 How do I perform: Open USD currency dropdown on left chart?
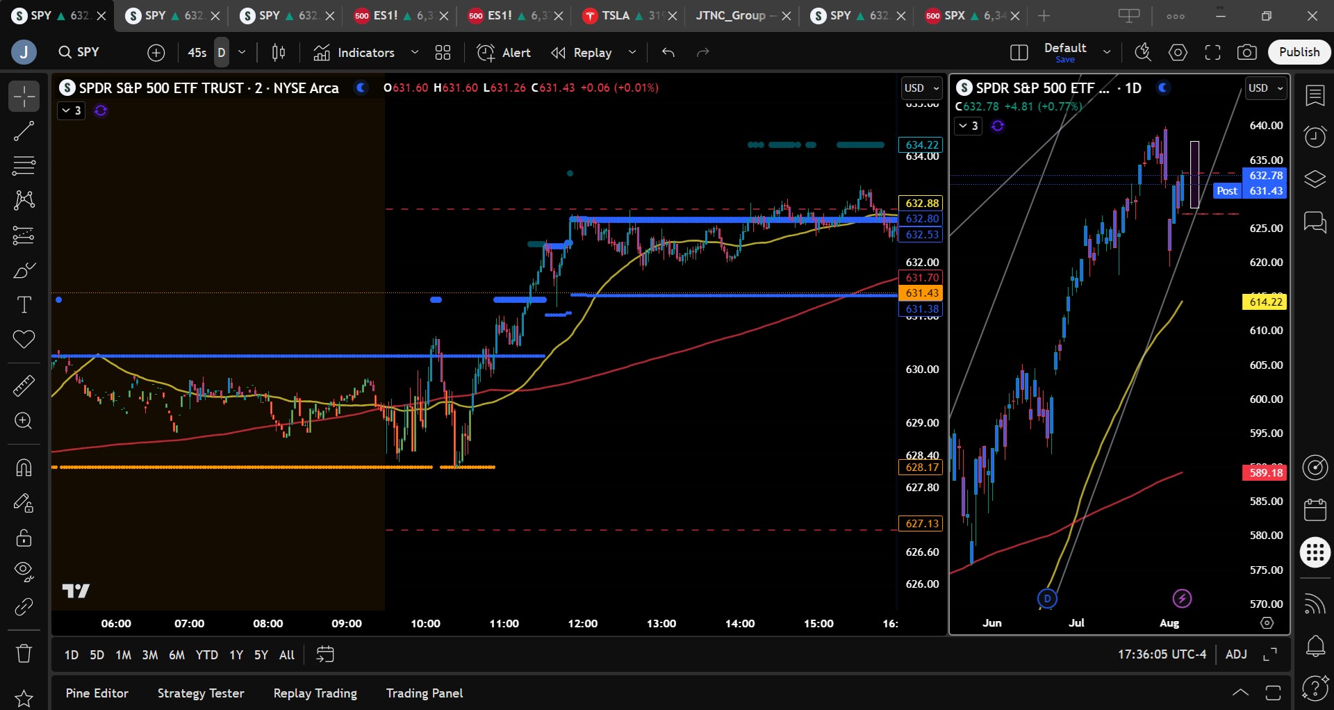[921, 88]
